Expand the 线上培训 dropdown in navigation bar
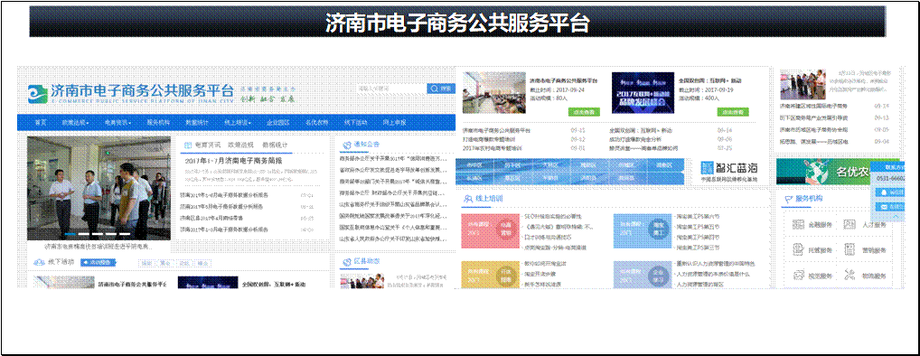This screenshot has height=356, width=920. 239,123
